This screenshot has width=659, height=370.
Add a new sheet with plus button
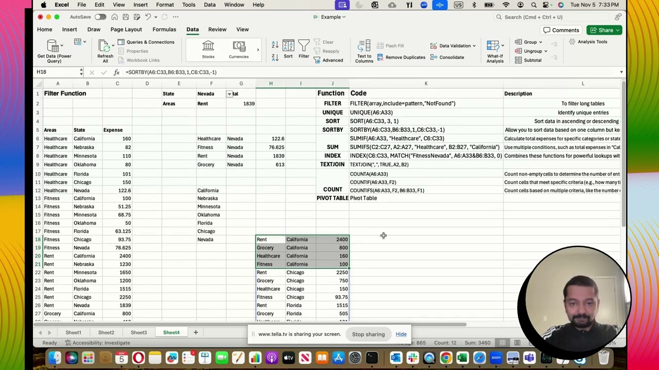[196, 332]
